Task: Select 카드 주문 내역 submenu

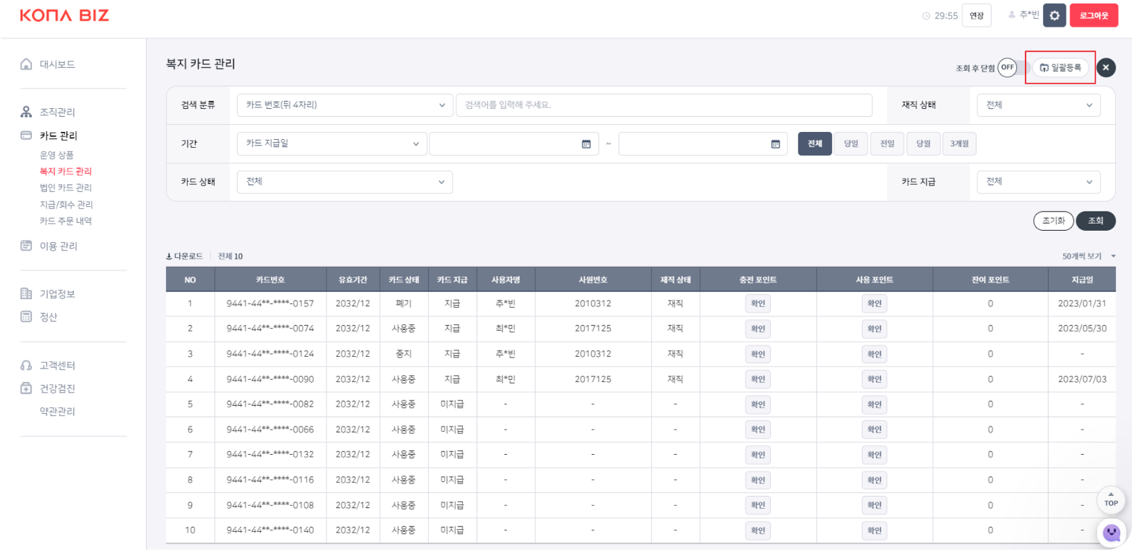Action: [x=66, y=221]
